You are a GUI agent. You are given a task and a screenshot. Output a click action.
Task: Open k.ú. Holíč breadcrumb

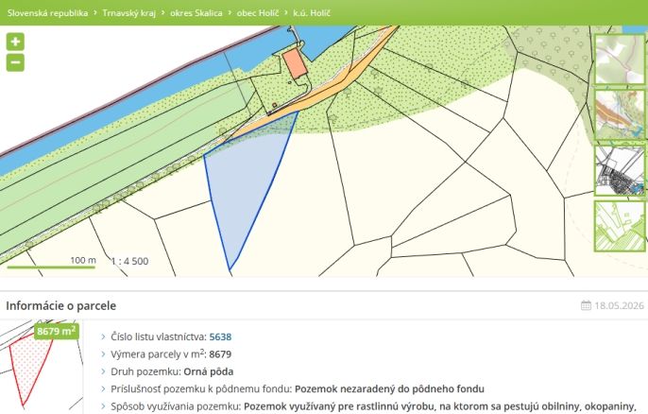pyautogui.click(x=312, y=13)
